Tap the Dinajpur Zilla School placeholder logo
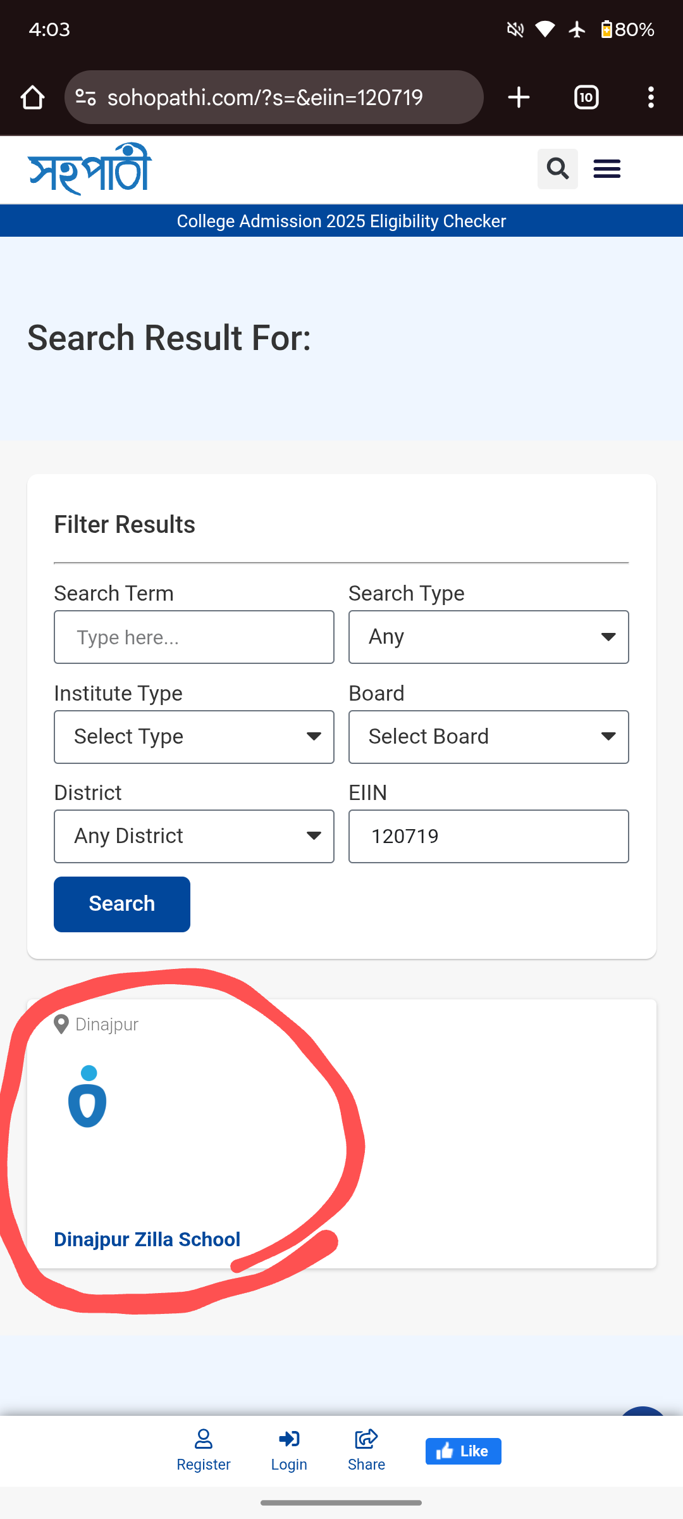 pos(87,1096)
